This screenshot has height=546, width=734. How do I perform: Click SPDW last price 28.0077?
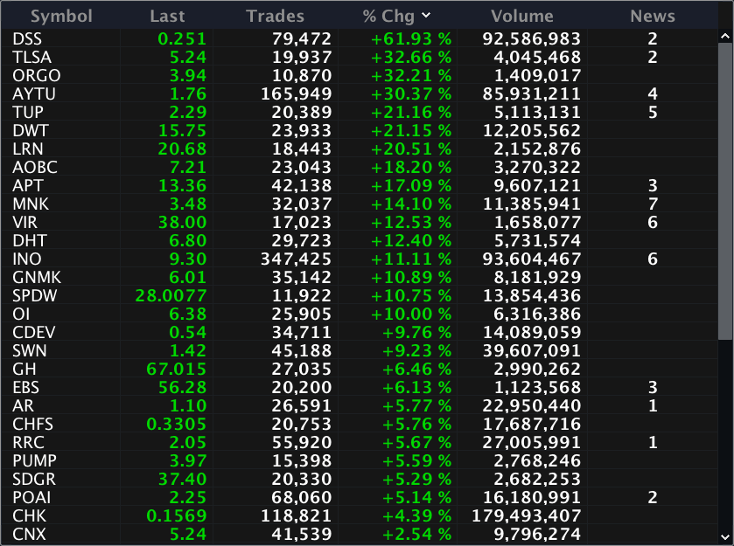[x=171, y=295]
